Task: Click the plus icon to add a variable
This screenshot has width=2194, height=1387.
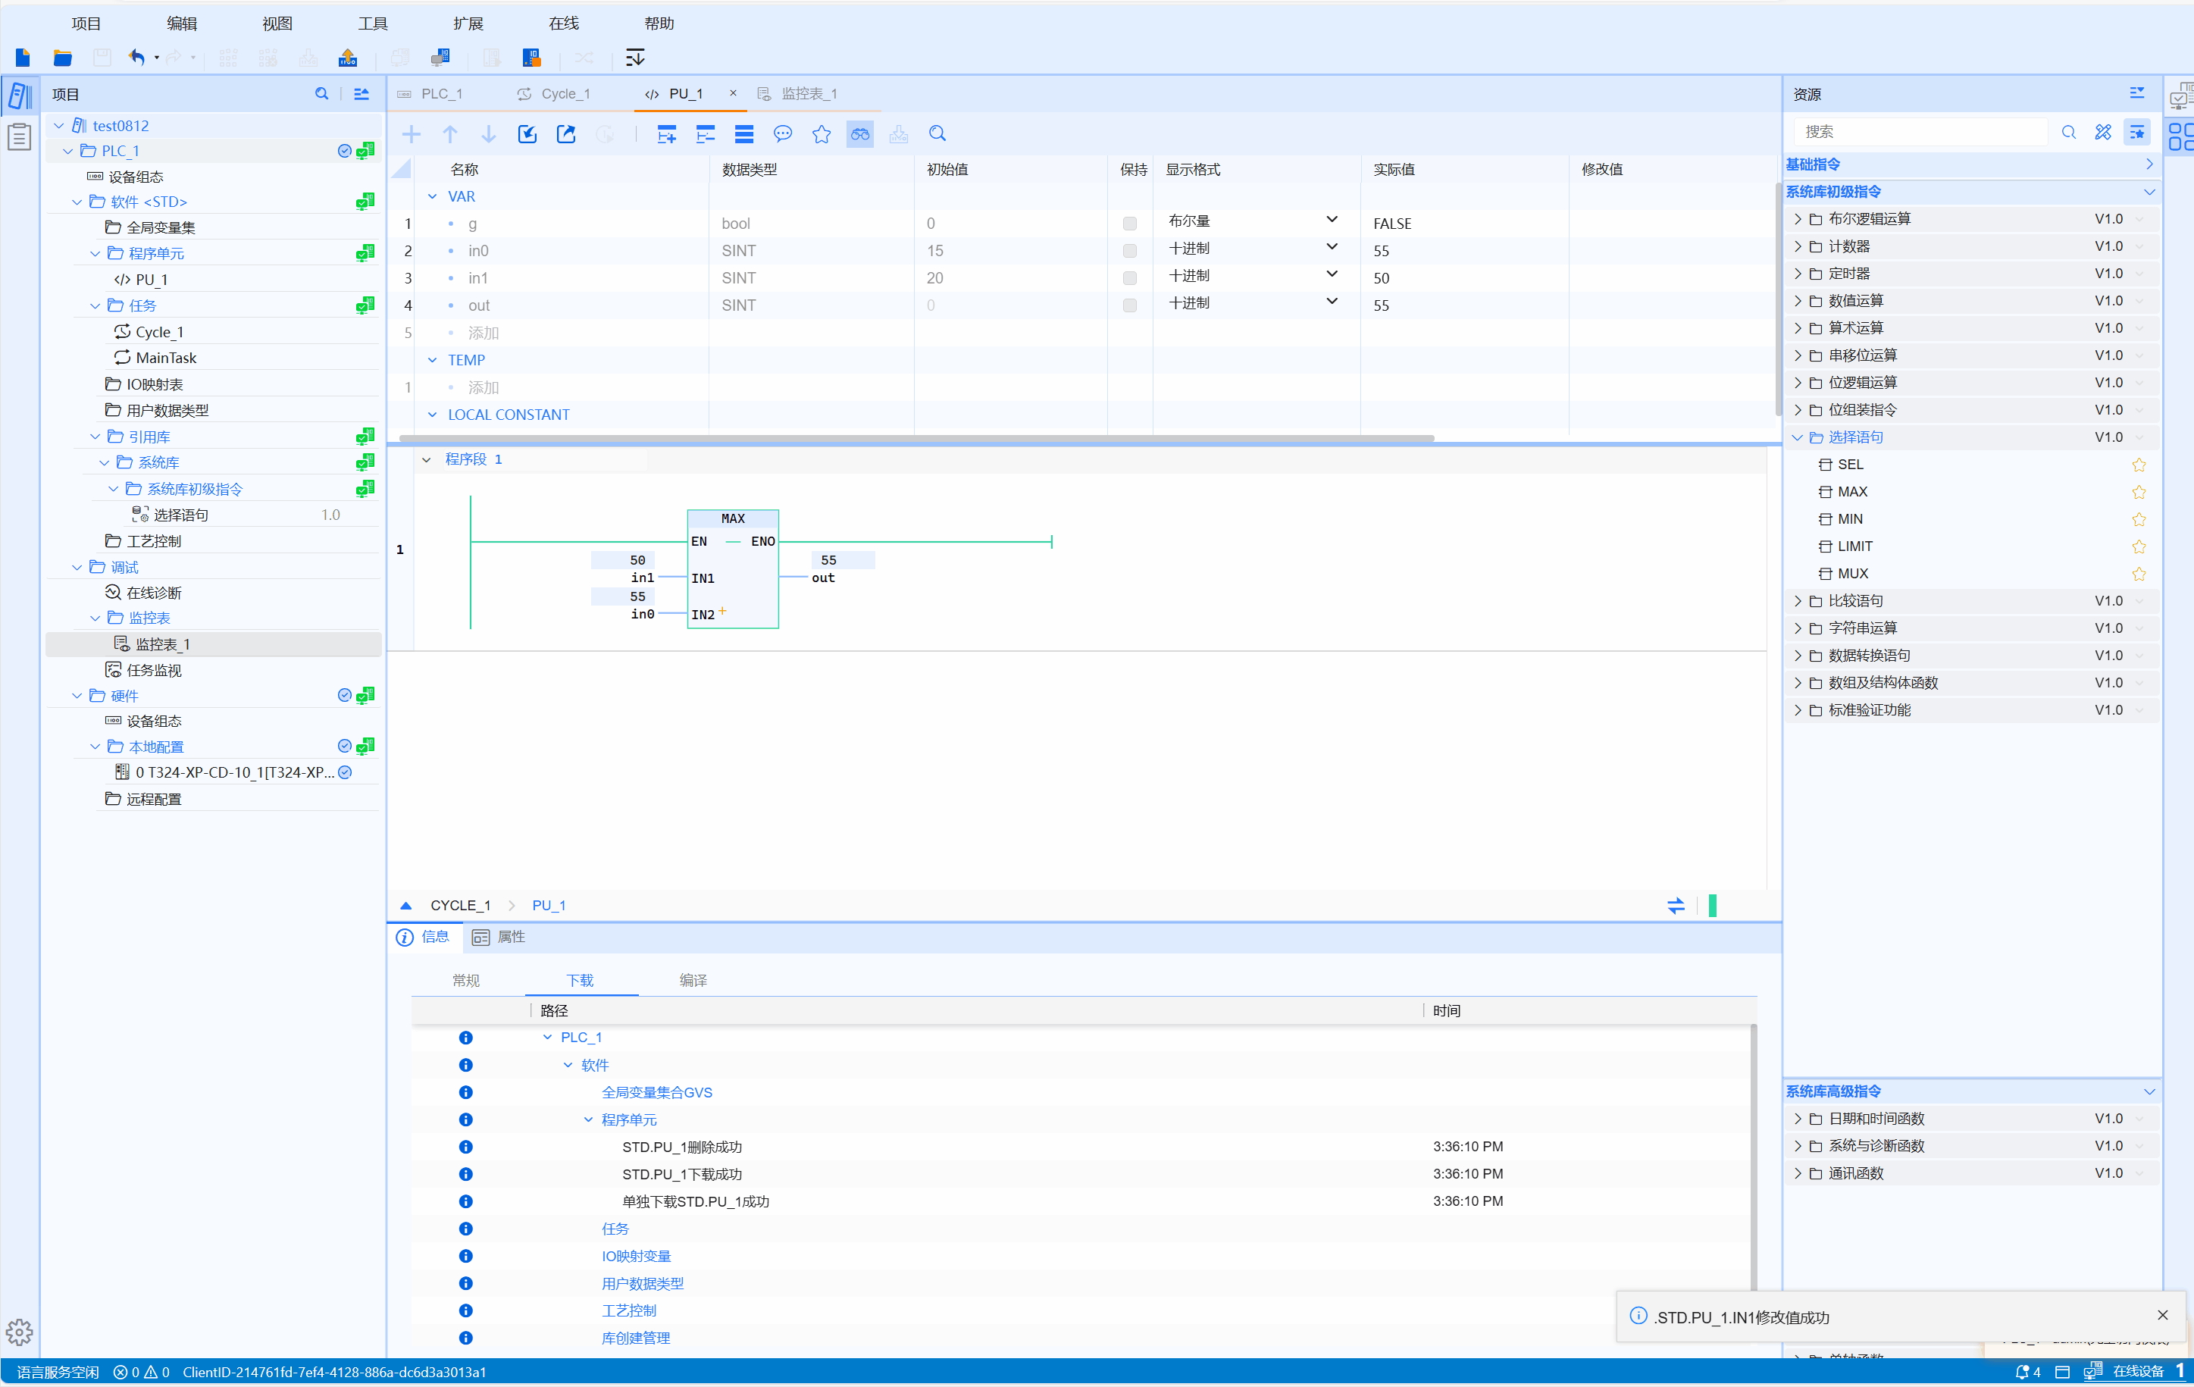Action: point(411,134)
